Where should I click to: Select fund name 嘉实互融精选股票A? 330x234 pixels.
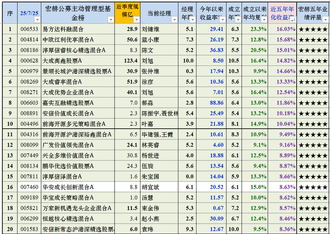[x=68, y=103]
